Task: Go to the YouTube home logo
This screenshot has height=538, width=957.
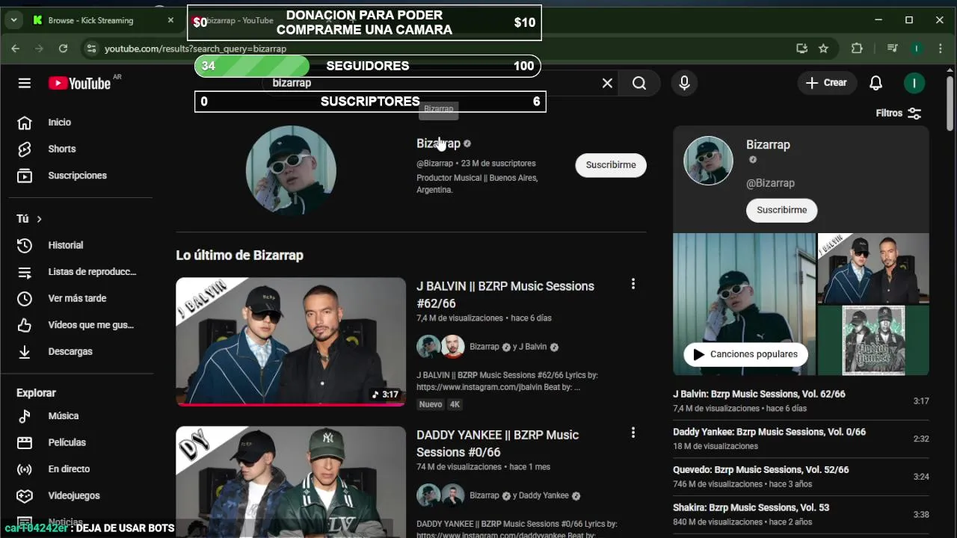Action: (79, 83)
